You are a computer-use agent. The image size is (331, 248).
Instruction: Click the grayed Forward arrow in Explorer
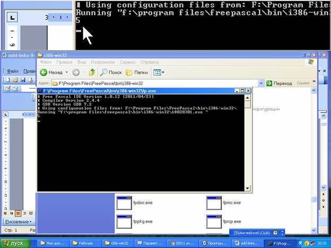pyautogui.click(x=76, y=72)
